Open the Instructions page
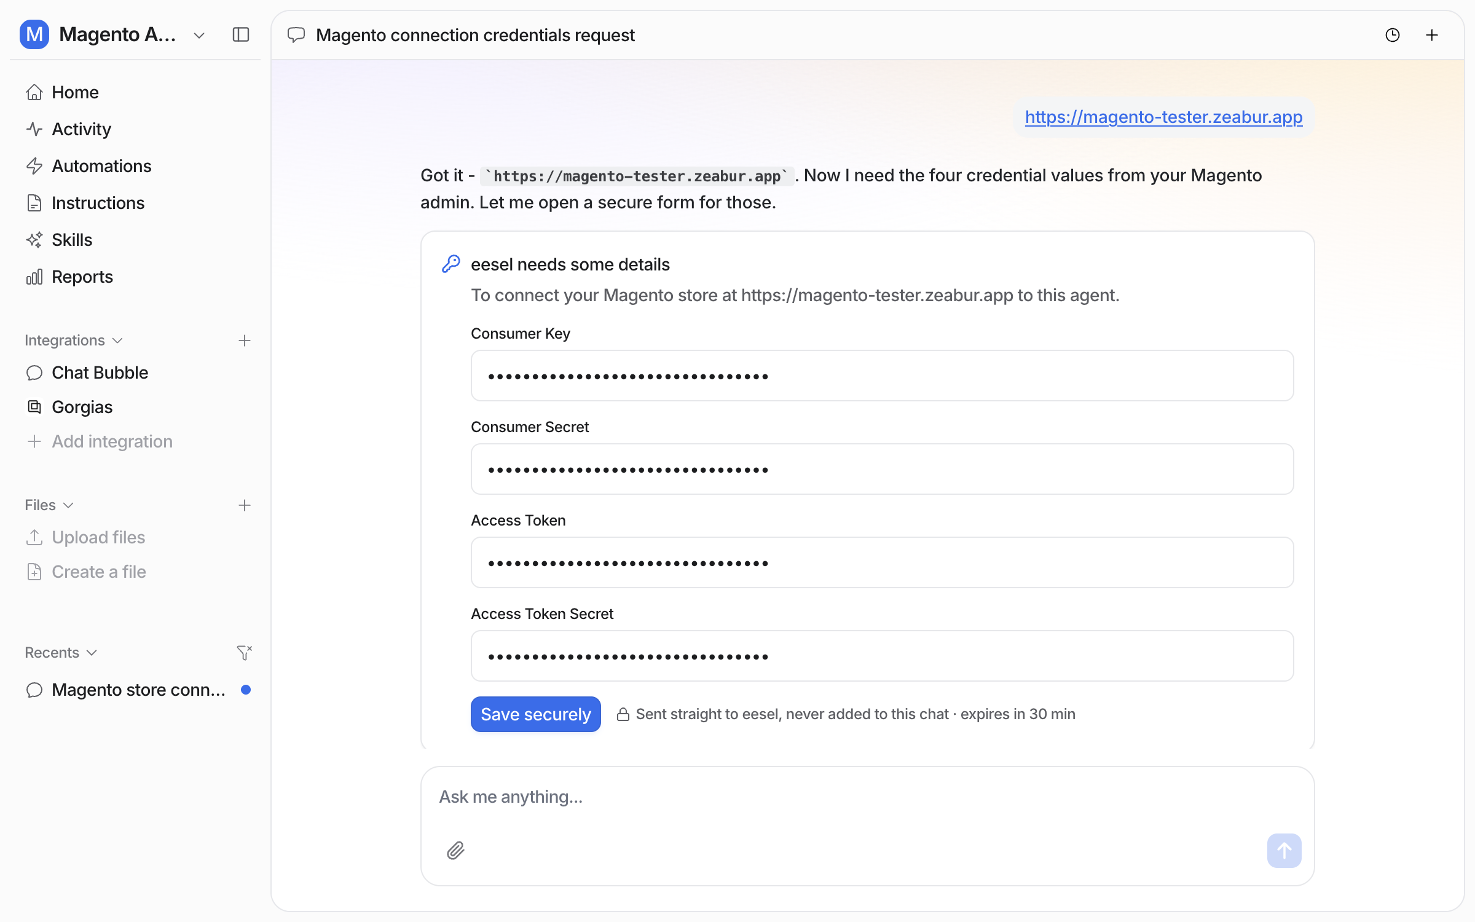 click(135, 203)
